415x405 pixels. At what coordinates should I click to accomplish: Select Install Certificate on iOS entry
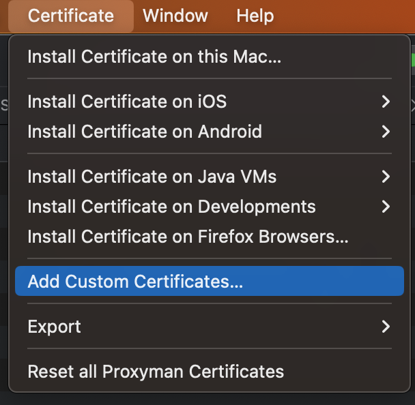[x=127, y=102]
